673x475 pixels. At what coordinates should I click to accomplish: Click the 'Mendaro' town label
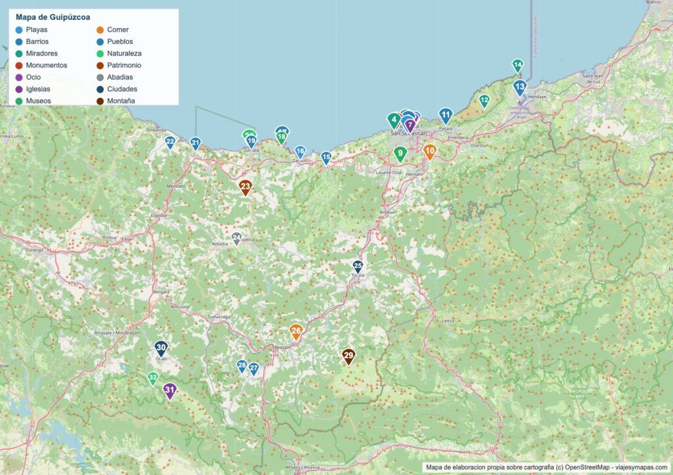[176, 186]
